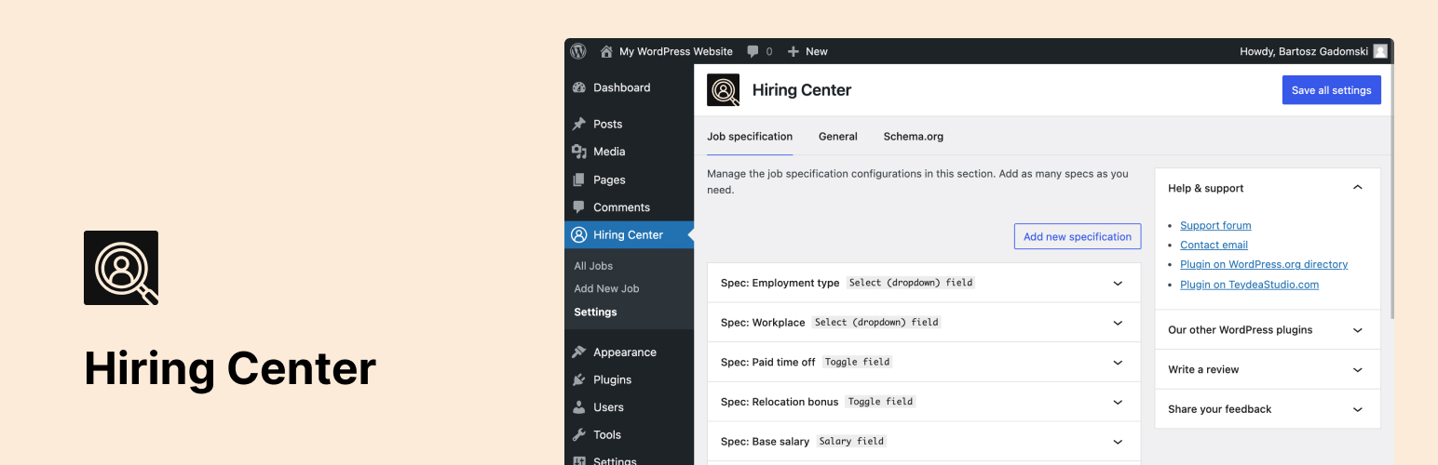
Task: Open Posts in the sidebar
Action: [x=608, y=124]
